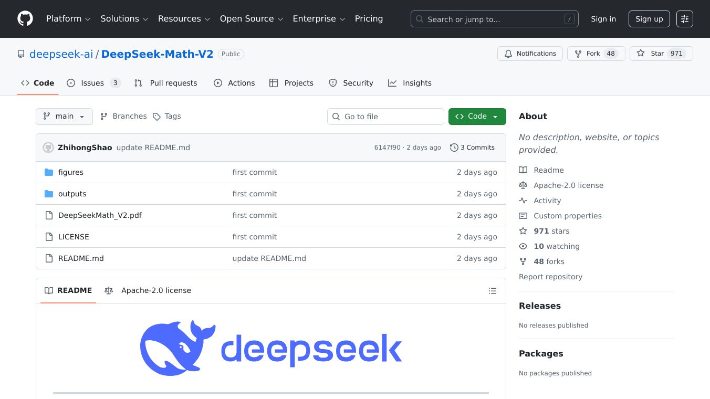Switch to the Issues tab
Screen dimensions: 710x399
click(93, 83)
